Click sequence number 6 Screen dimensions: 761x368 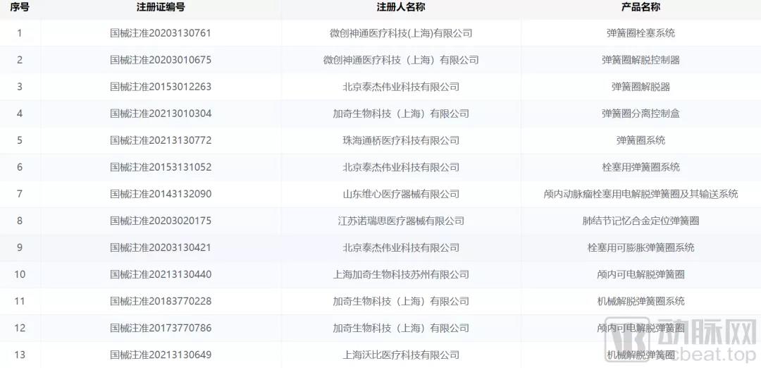pos(20,167)
